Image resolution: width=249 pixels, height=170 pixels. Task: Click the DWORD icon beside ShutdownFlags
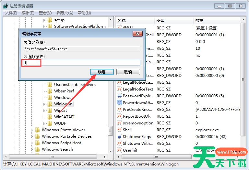tap(119, 136)
